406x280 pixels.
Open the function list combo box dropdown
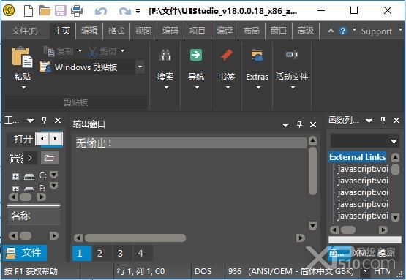tap(394, 141)
